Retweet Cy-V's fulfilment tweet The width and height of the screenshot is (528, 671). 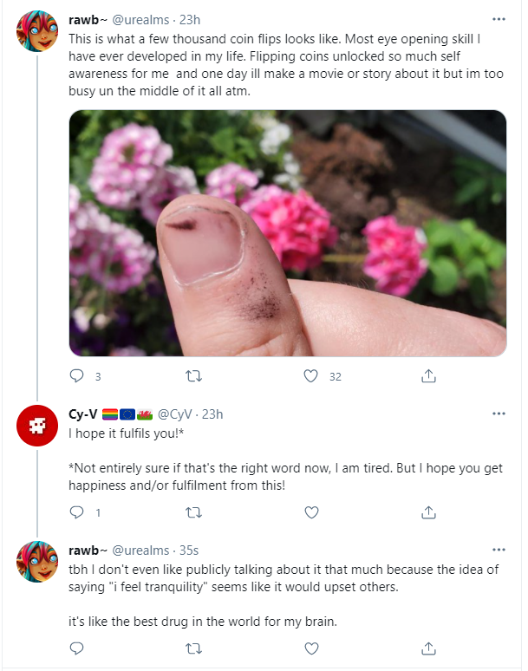point(193,512)
